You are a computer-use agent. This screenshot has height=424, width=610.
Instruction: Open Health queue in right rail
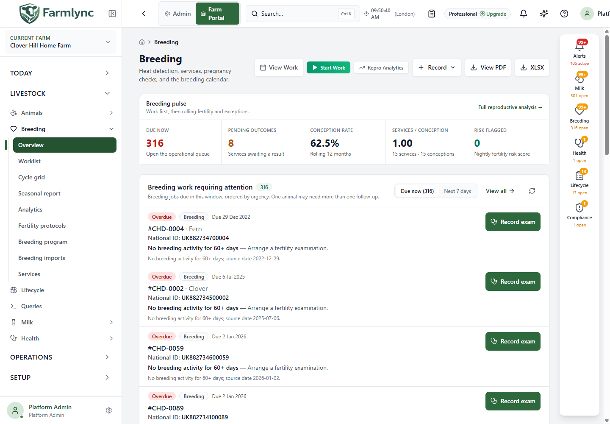click(579, 149)
